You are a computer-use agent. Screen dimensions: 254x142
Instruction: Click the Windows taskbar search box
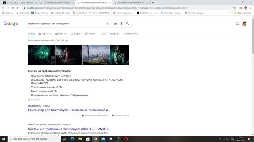(x=34, y=139)
